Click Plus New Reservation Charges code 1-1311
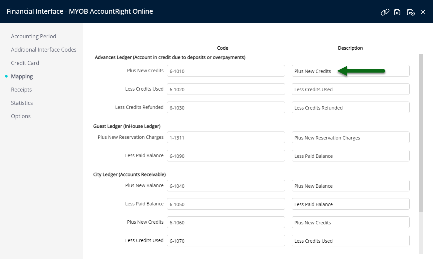This screenshot has width=433, height=259. coord(226,137)
